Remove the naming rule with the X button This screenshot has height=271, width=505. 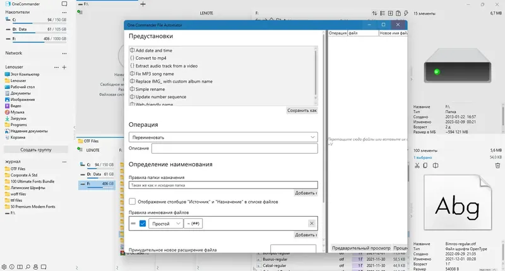(x=311, y=223)
